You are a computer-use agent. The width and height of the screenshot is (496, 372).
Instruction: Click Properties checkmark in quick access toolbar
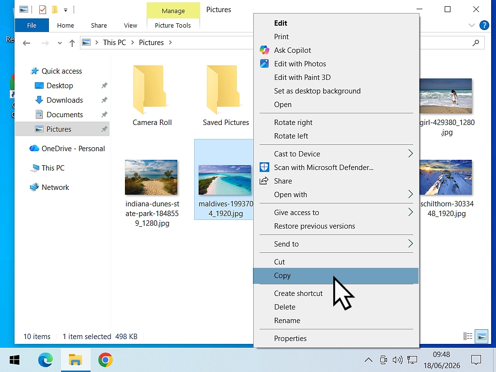pyautogui.click(x=43, y=10)
